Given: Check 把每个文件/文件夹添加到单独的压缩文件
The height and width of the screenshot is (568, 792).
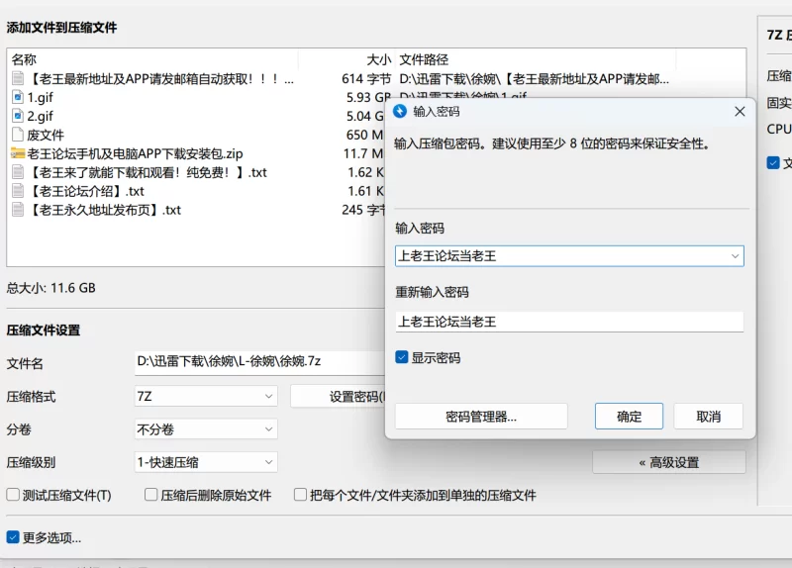Looking at the screenshot, I should (x=300, y=495).
